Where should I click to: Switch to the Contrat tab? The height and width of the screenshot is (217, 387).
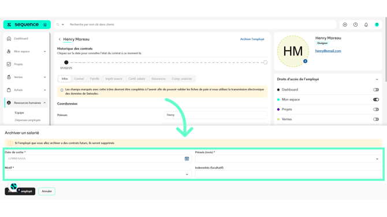coord(79,78)
